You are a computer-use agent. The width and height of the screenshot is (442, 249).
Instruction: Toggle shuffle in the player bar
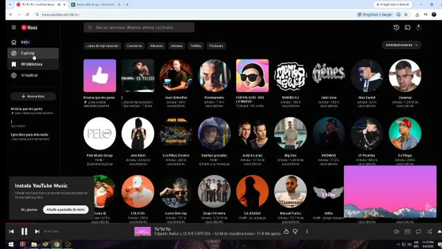(429, 231)
